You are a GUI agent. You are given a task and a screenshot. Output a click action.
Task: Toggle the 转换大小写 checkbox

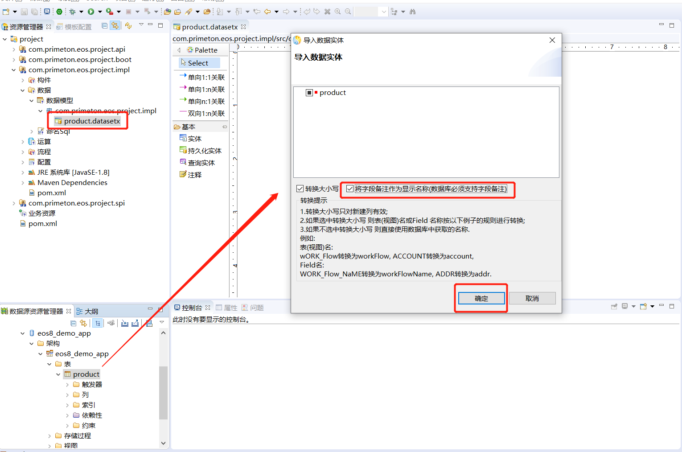[300, 189]
